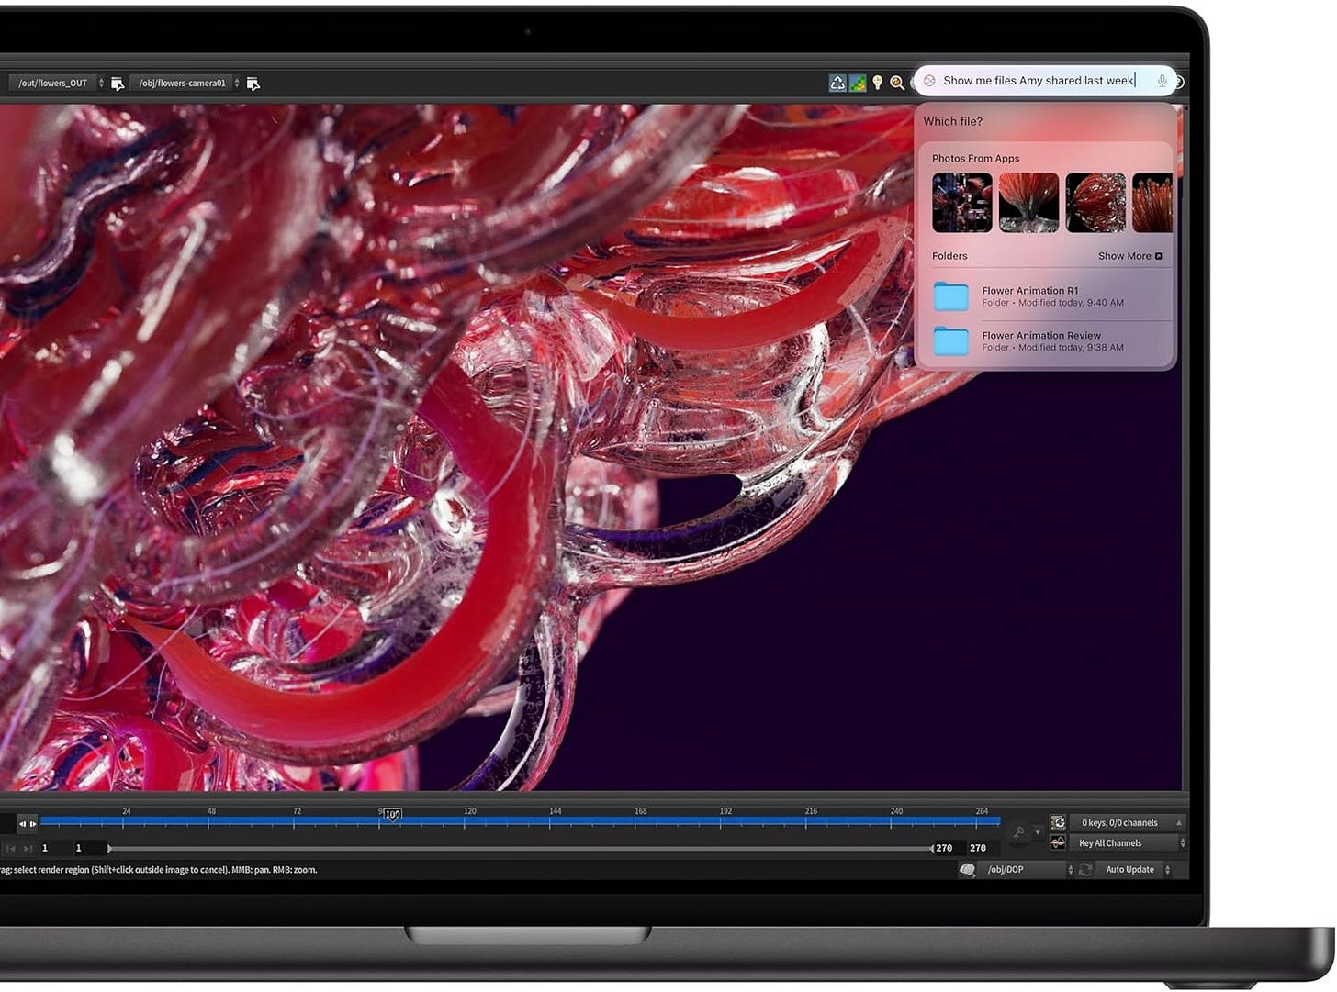Click the folder icon beside Flower Animation Review

pos(951,341)
